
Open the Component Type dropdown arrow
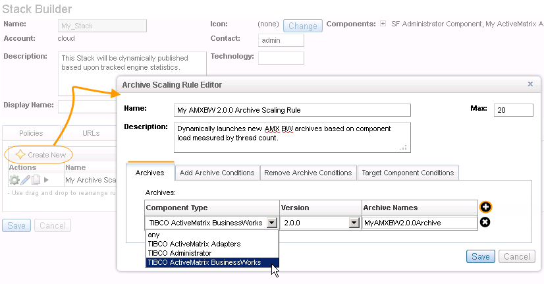[272, 223]
